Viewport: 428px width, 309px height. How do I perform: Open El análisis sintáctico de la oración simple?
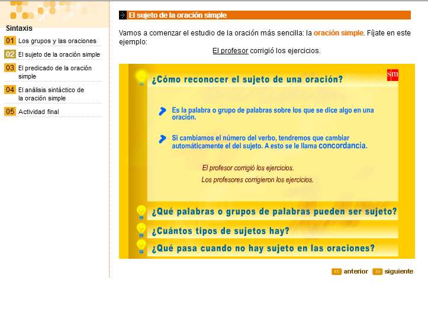click(x=51, y=94)
